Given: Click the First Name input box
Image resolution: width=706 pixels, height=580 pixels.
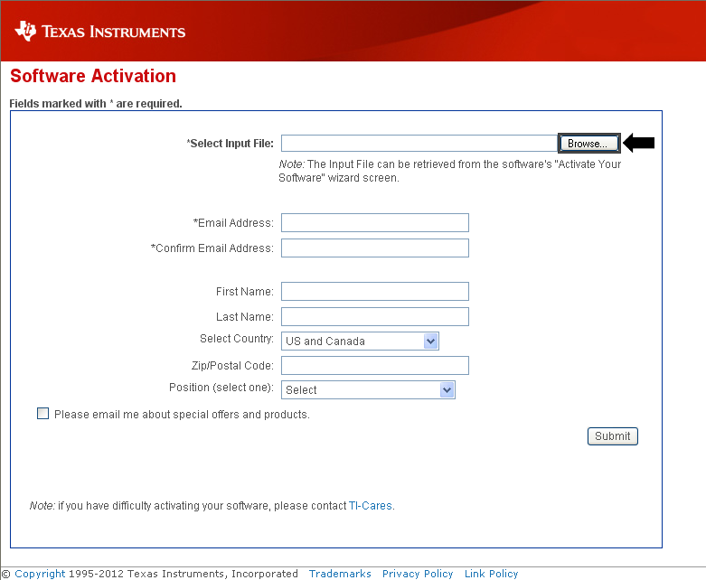Looking at the screenshot, I should [374, 292].
